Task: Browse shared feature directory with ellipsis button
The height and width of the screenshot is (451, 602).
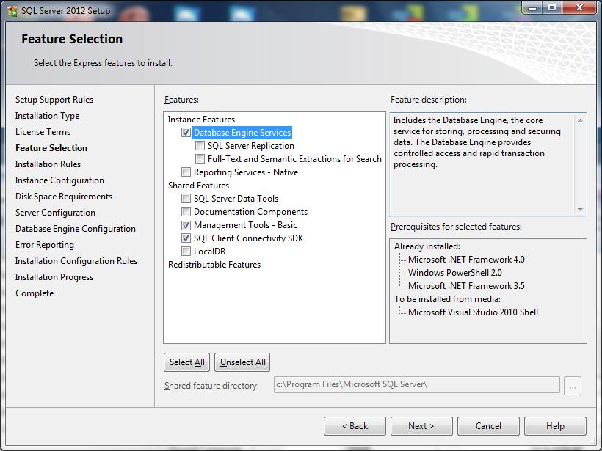Action: coord(573,386)
